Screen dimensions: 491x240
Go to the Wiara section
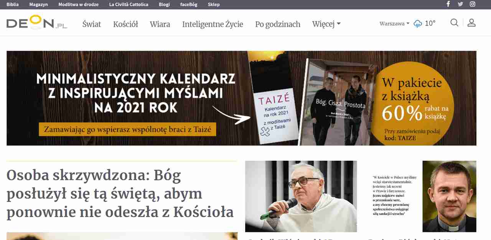tap(160, 24)
